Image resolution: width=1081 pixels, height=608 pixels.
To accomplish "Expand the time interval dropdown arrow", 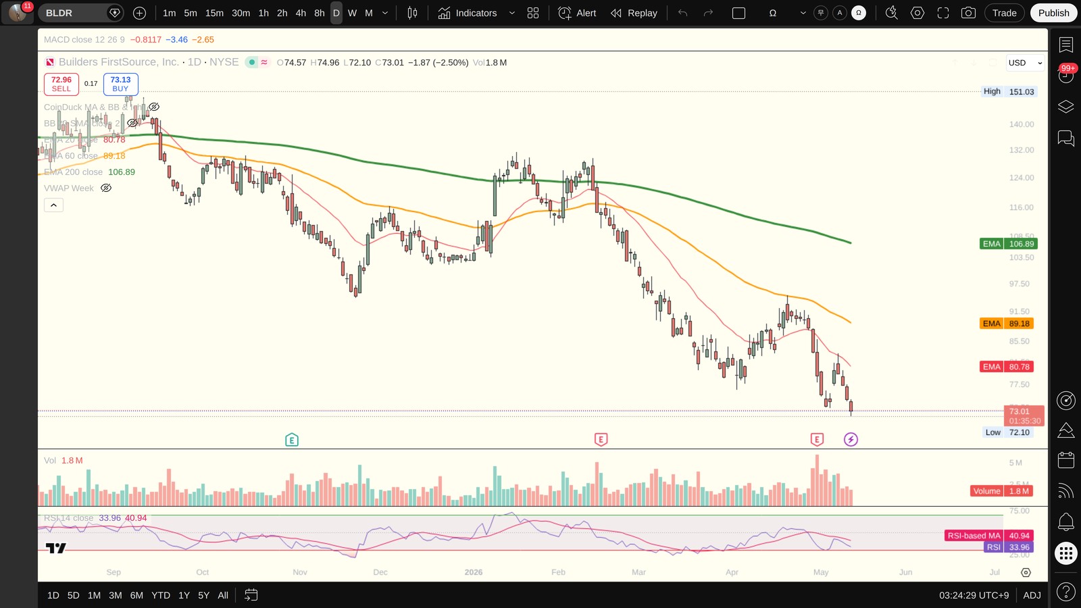I will (385, 13).
